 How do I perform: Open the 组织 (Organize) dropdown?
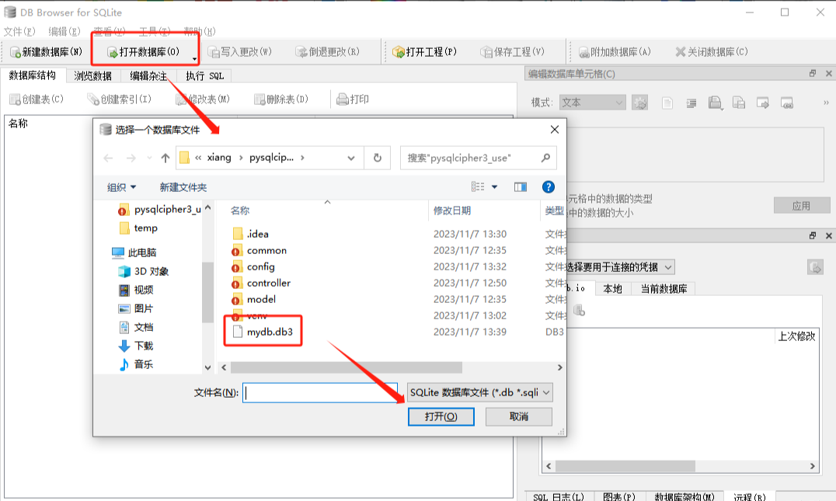point(121,187)
